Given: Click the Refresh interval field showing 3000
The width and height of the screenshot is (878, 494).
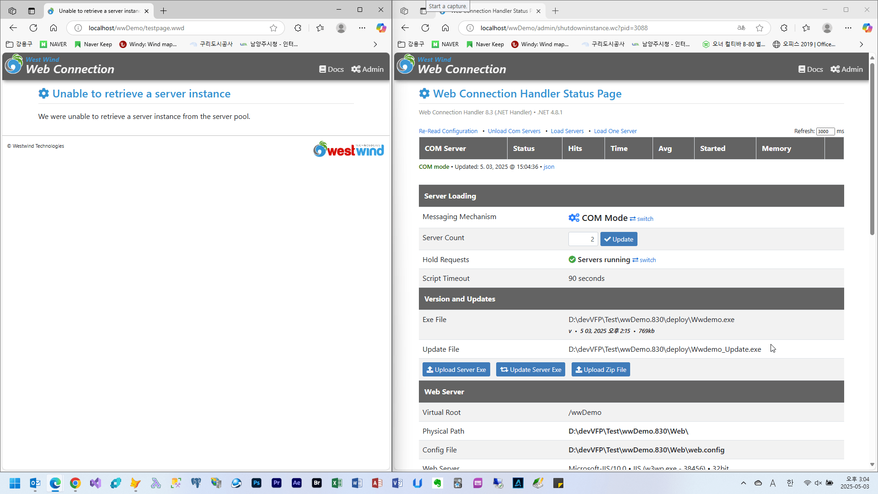Looking at the screenshot, I should coord(825,131).
